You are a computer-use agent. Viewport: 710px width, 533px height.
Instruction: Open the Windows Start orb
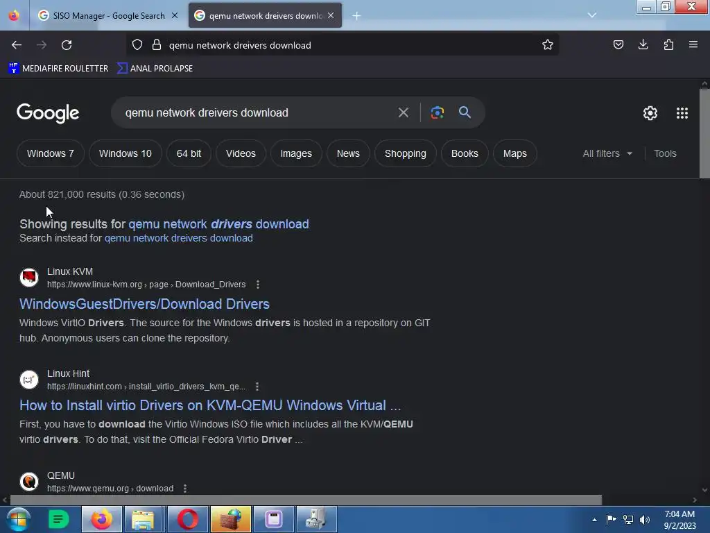click(x=18, y=519)
